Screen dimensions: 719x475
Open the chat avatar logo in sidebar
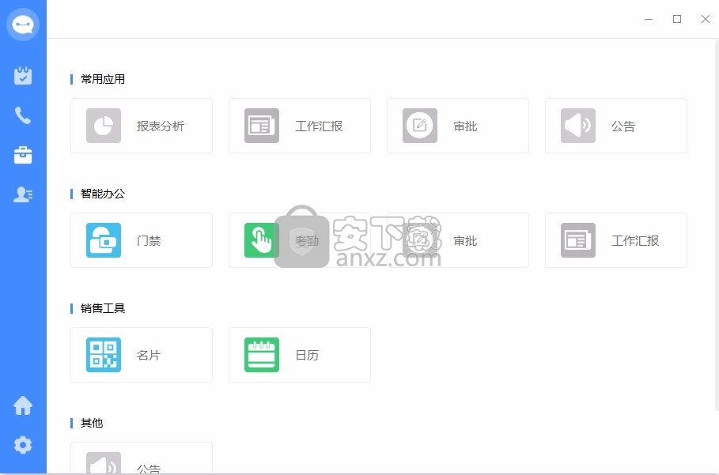coord(23,25)
